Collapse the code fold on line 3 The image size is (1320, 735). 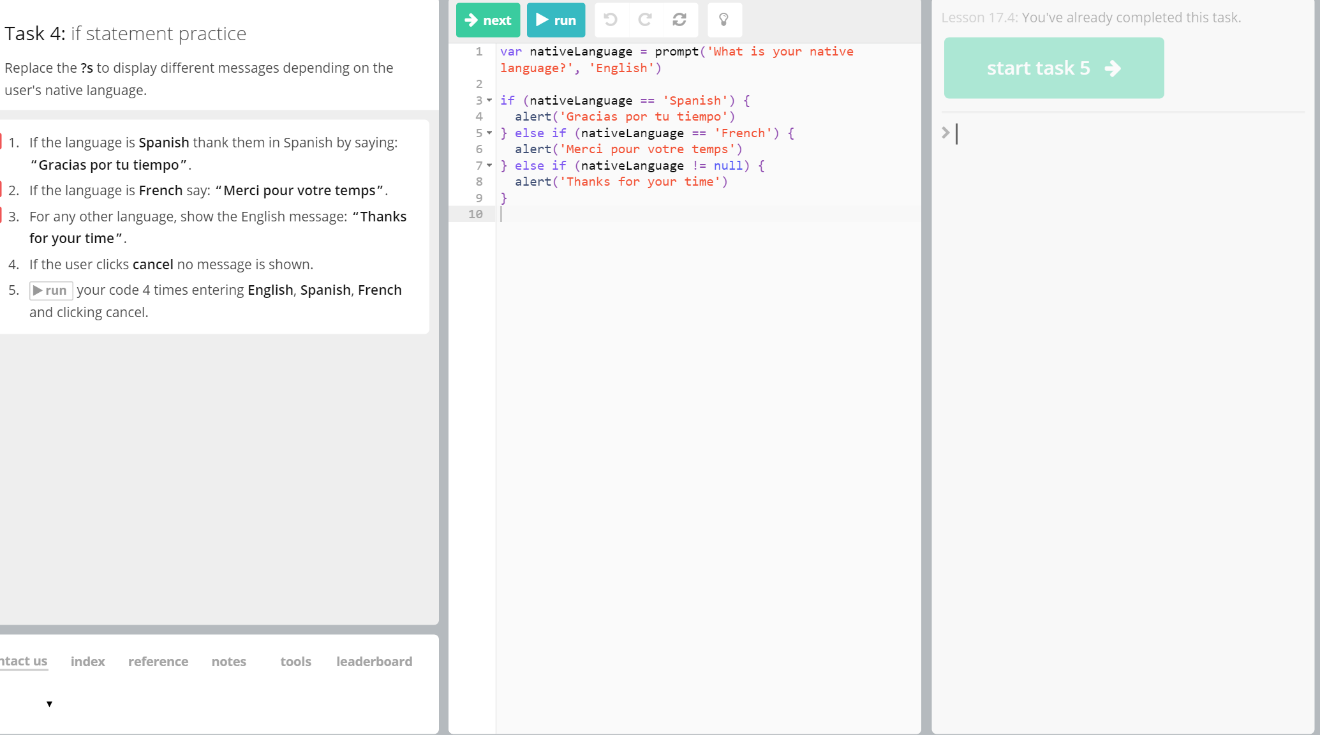(x=489, y=100)
